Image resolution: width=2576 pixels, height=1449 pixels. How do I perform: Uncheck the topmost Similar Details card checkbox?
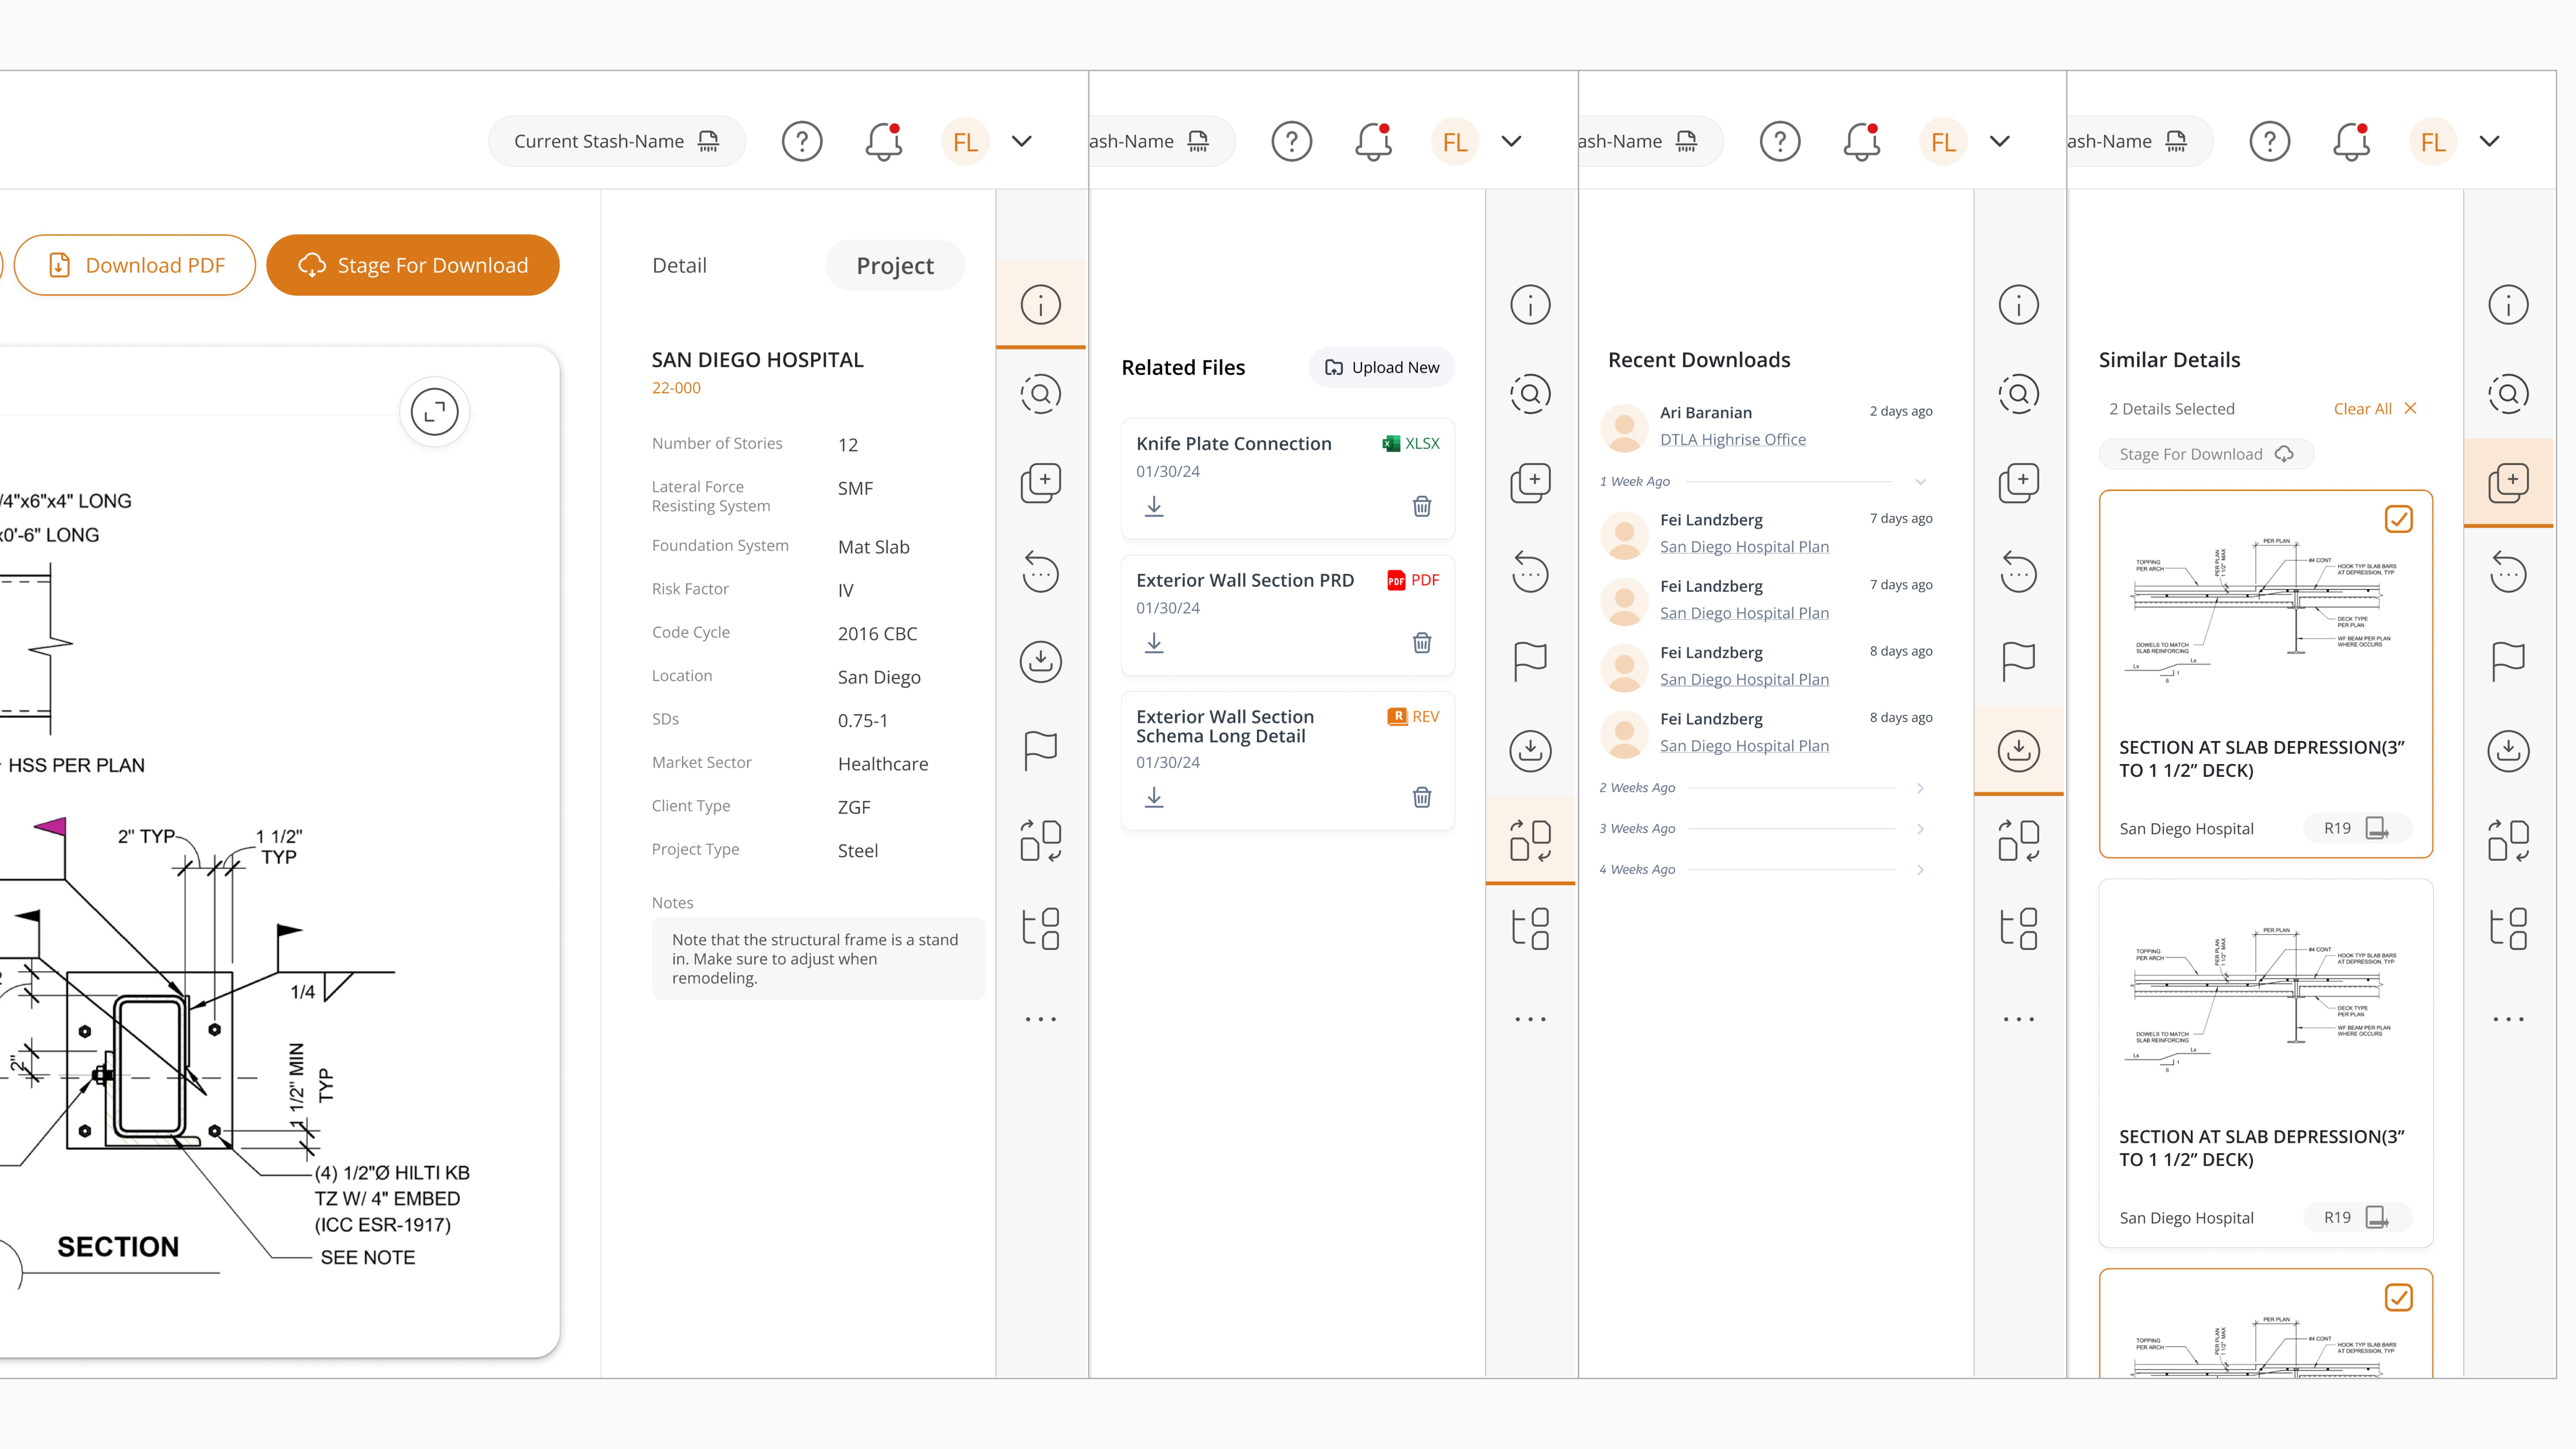(2399, 519)
